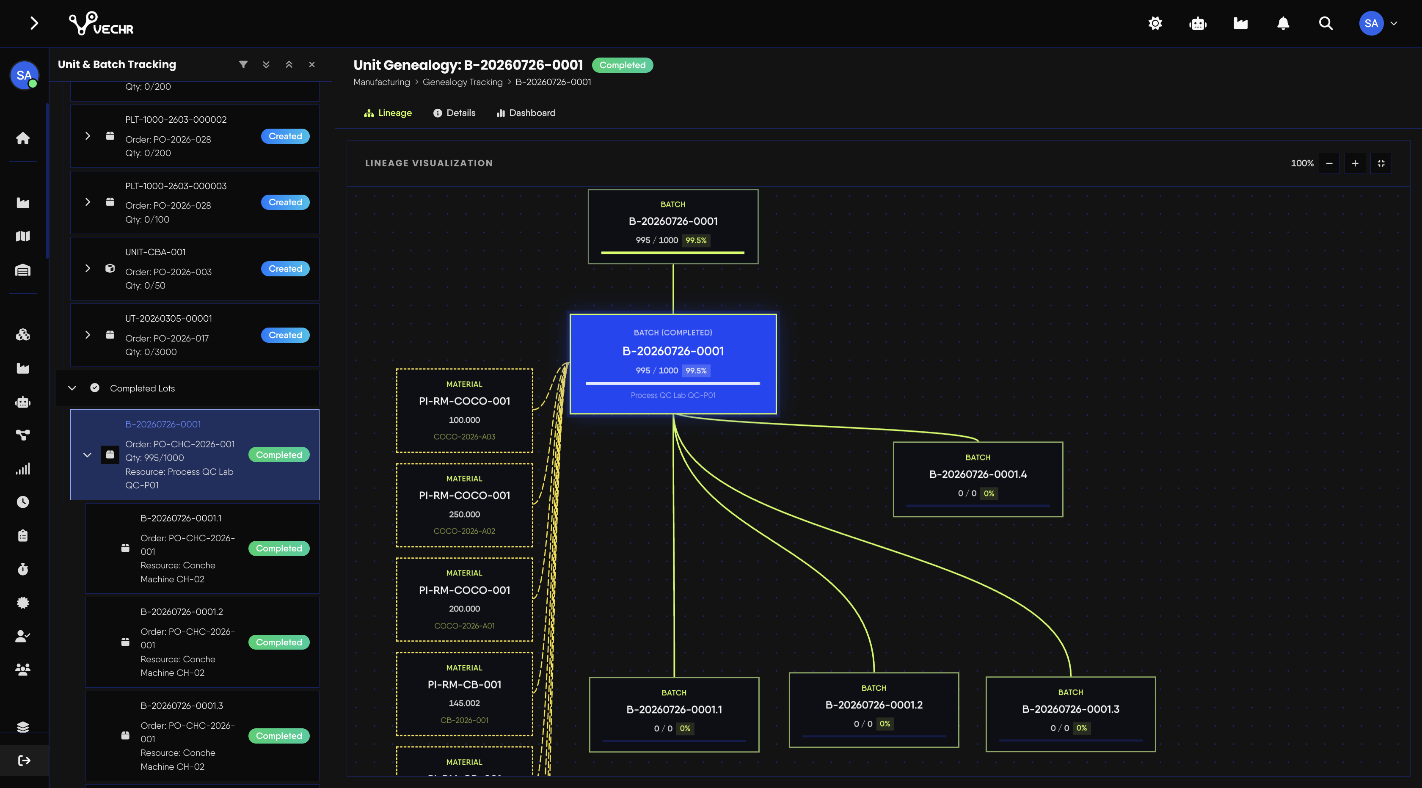
Task: Click the SA avatar in left sidebar
Action: pyautogui.click(x=24, y=75)
